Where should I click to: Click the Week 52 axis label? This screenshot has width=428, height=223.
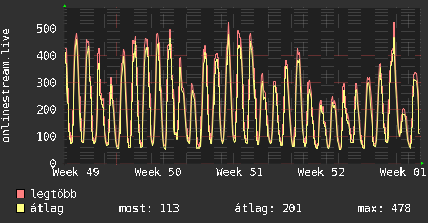[x=322, y=172]
